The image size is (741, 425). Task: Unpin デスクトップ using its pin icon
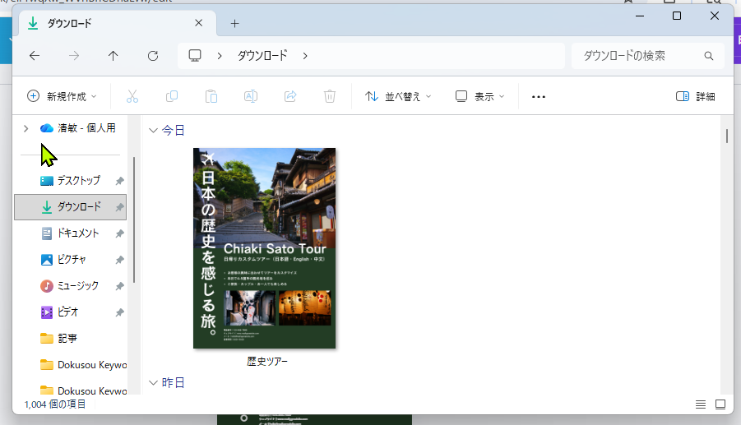pos(119,181)
